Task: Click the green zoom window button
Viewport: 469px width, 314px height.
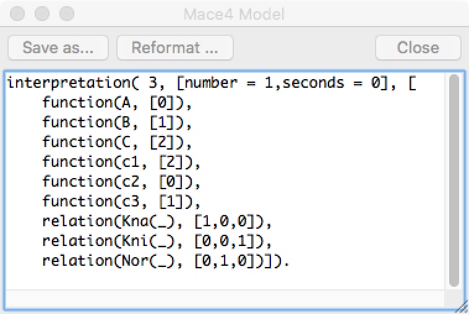Action: click(66, 13)
